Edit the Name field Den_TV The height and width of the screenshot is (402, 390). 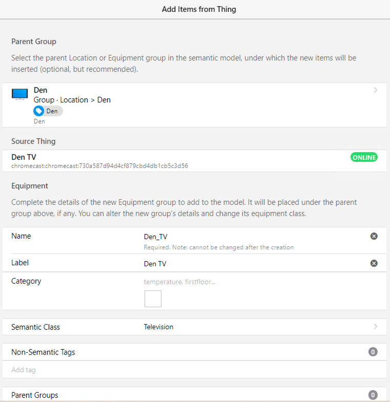tap(251, 237)
